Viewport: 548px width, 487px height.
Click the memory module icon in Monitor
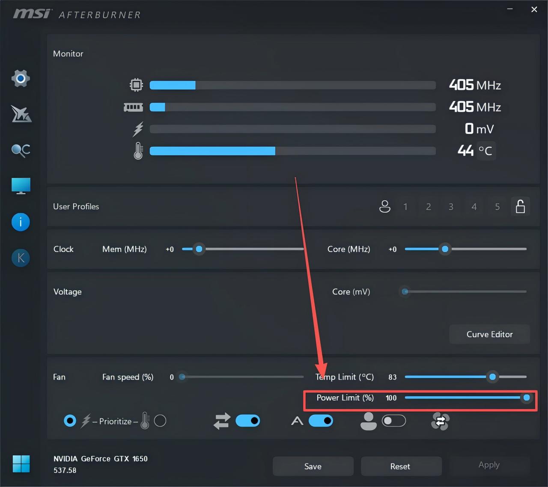point(133,107)
